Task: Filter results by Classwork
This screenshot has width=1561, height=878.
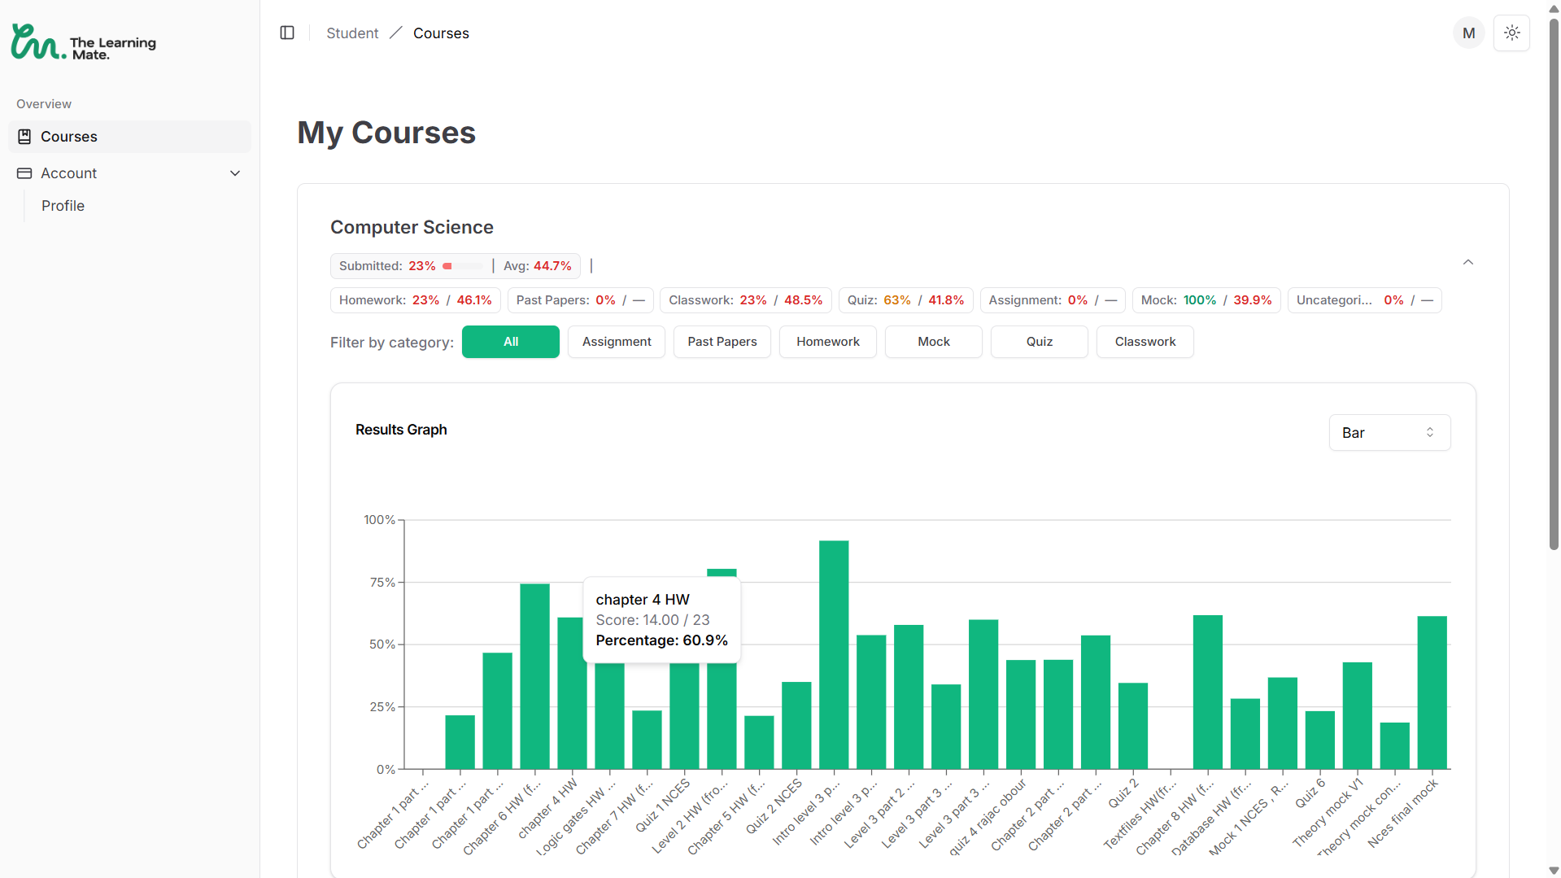Action: point(1145,342)
